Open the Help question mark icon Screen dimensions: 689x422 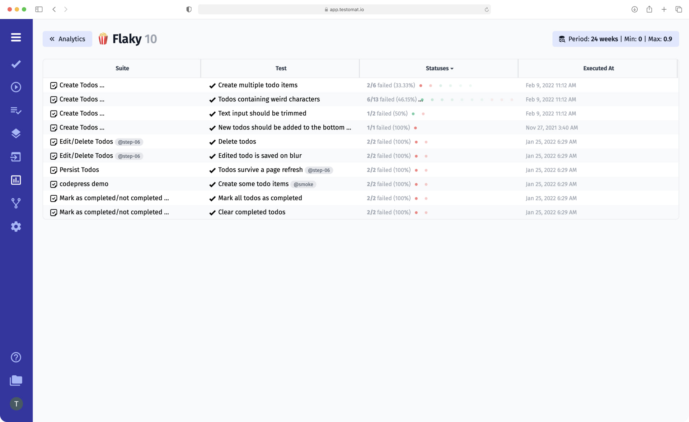click(16, 357)
